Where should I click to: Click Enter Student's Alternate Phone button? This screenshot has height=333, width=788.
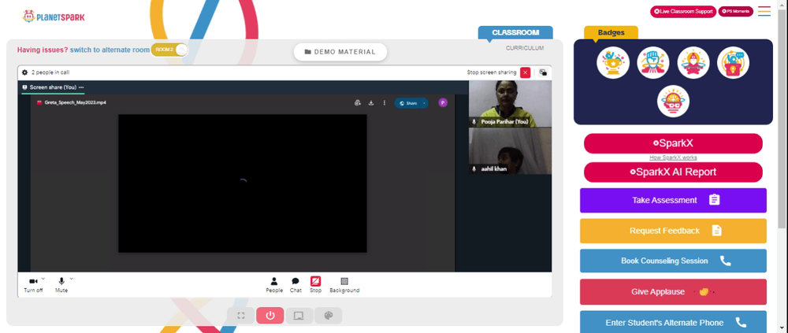(x=673, y=322)
